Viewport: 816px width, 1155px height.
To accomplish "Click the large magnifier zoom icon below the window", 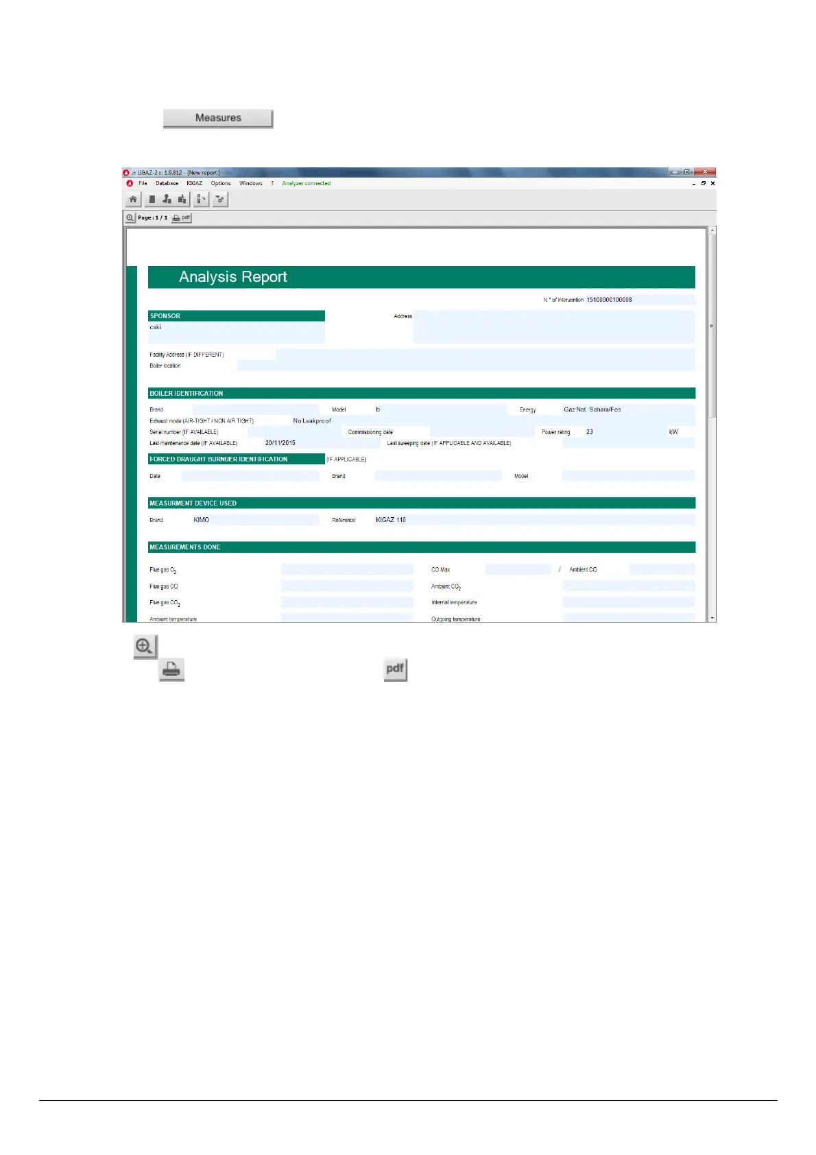I will (145, 647).
